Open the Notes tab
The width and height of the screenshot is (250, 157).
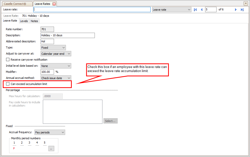pos(34,21)
